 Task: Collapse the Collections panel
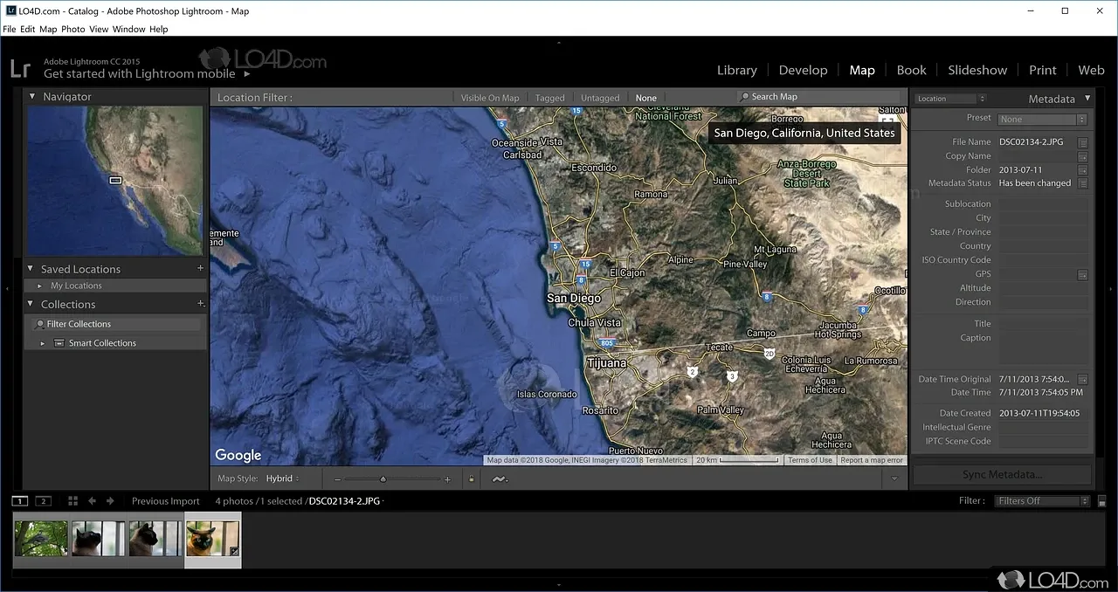(x=31, y=304)
